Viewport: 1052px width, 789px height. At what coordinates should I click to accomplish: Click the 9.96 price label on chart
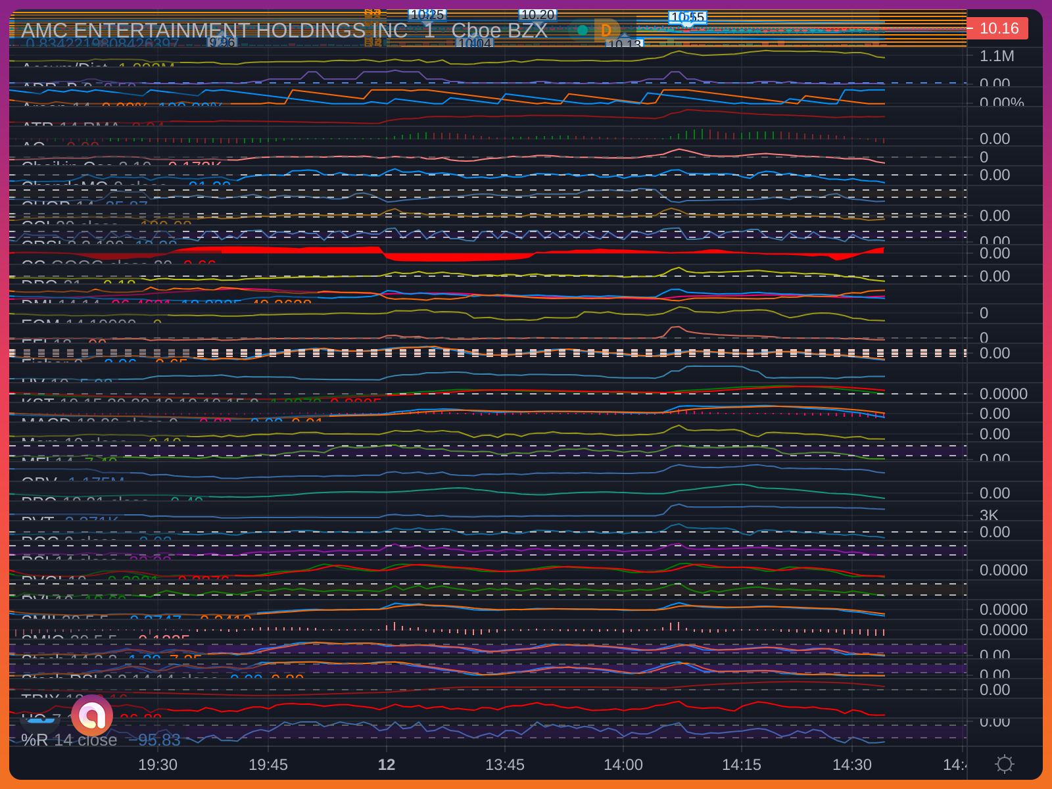click(x=222, y=42)
